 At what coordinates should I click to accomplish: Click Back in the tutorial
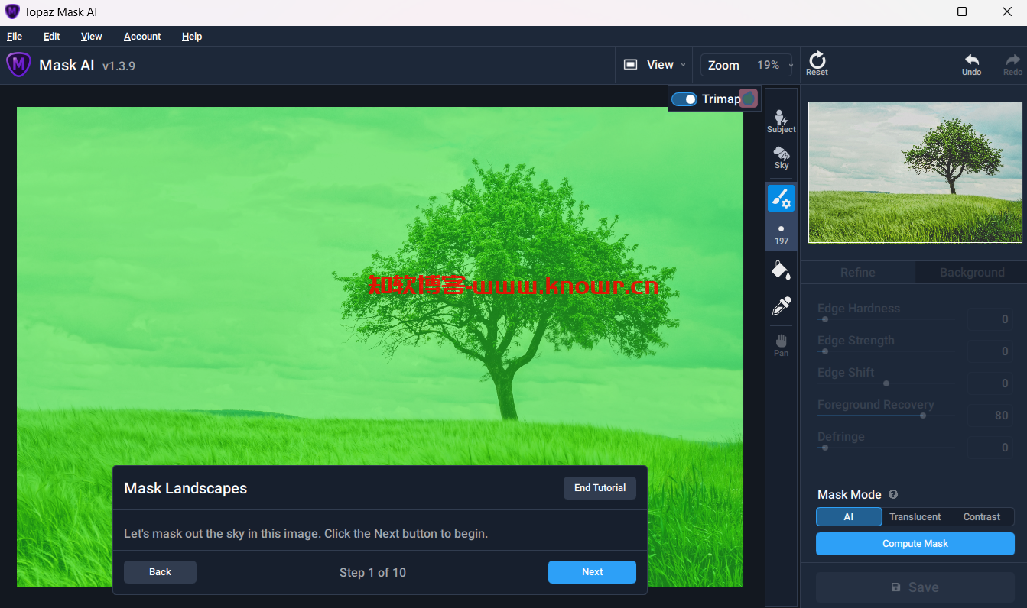(x=160, y=572)
